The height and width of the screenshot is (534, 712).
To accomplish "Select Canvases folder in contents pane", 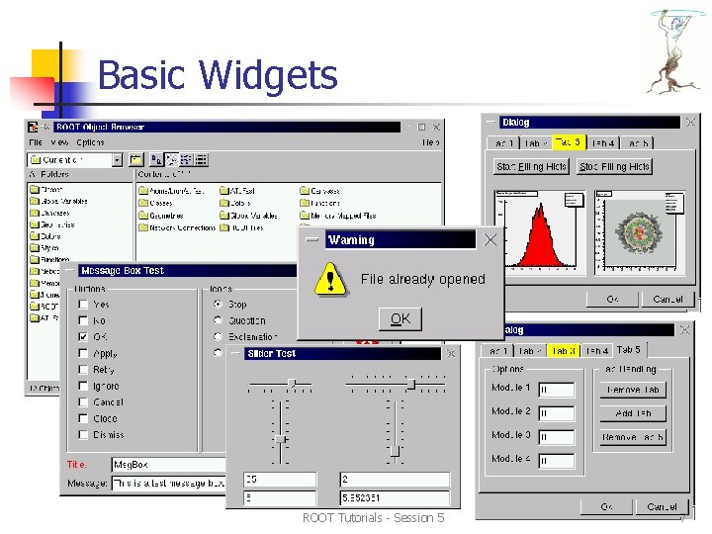I will (x=319, y=191).
